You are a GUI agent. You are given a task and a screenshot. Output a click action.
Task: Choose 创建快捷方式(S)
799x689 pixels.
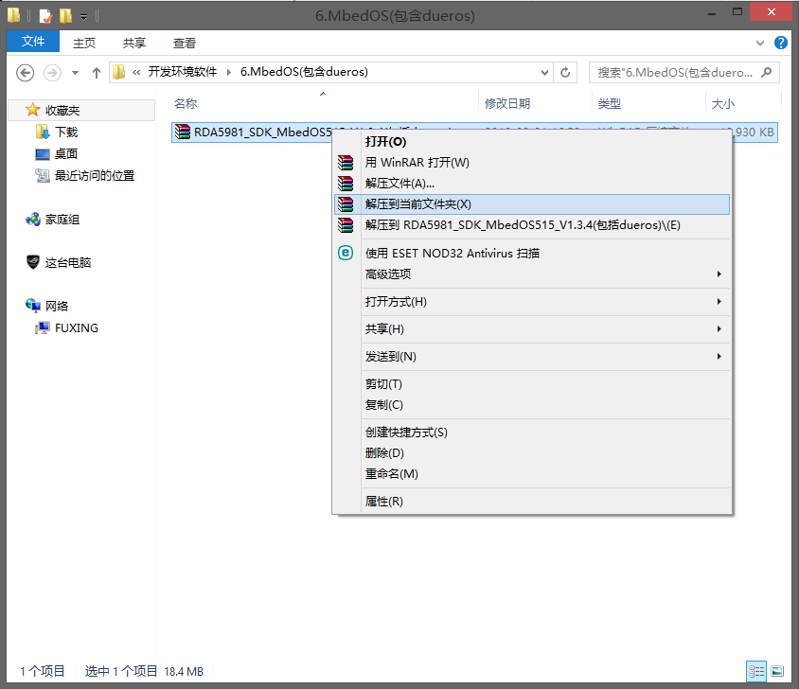[532, 433]
